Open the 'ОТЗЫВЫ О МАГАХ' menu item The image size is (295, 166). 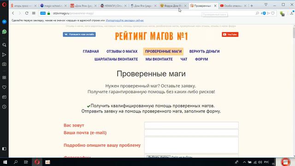tap(122, 51)
